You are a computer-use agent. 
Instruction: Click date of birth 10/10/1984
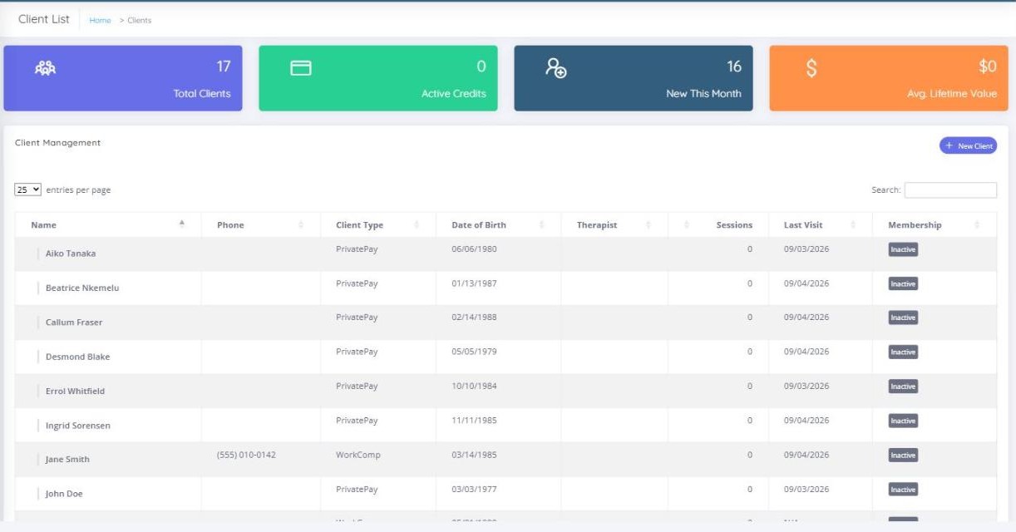[474, 386]
